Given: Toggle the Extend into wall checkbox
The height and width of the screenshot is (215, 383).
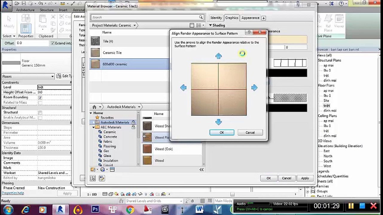Looking at the screenshot, I should pos(53,43).
